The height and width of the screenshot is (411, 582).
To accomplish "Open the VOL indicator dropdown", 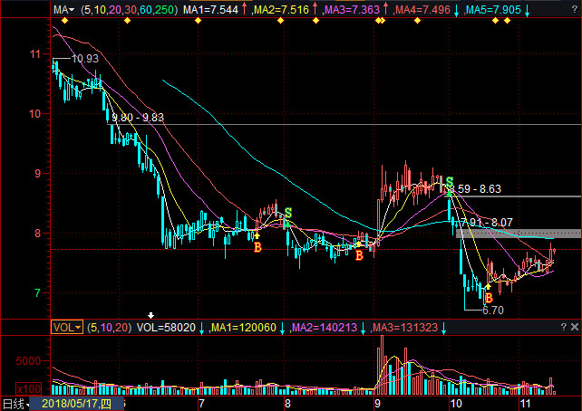I will 65,328.
